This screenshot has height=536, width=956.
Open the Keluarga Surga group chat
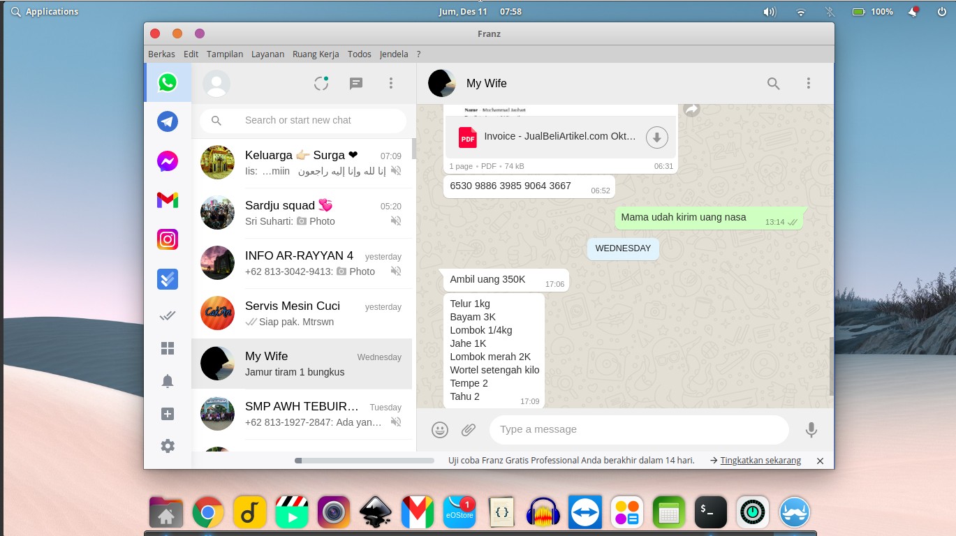tap(302, 163)
